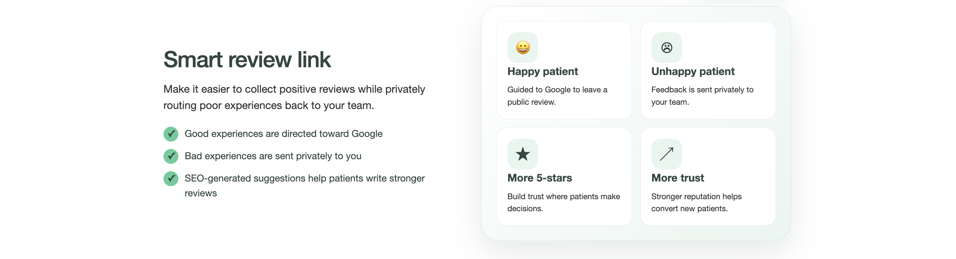Click 'Build trust where patients' description
The width and height of the screenshot is (956, 259).
point(563,202)
